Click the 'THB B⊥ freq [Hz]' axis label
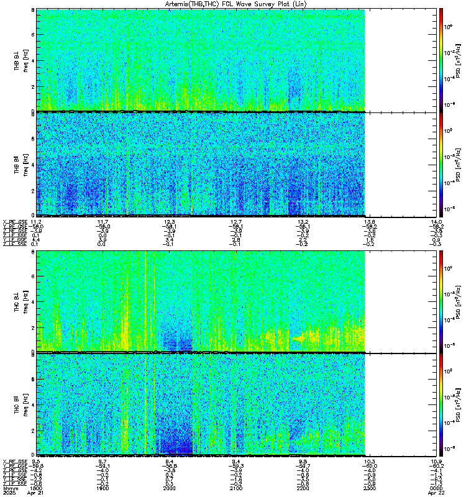Viewport: 466px width, 497px height. [21, 60]
